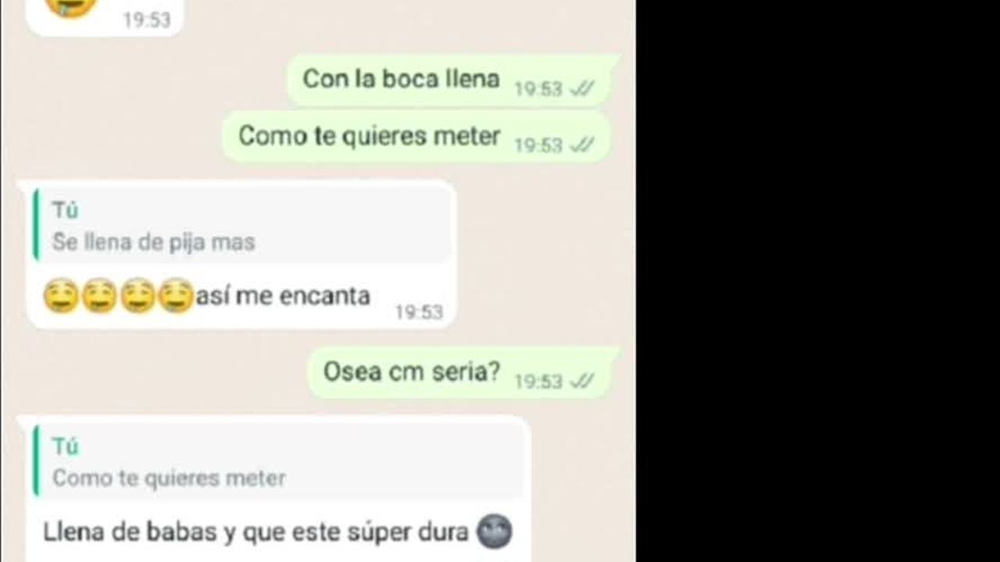Open the quoted reply starting 'Se llena de'
This screenshot has width=1000, height=562.
click(x=242, y=225)
